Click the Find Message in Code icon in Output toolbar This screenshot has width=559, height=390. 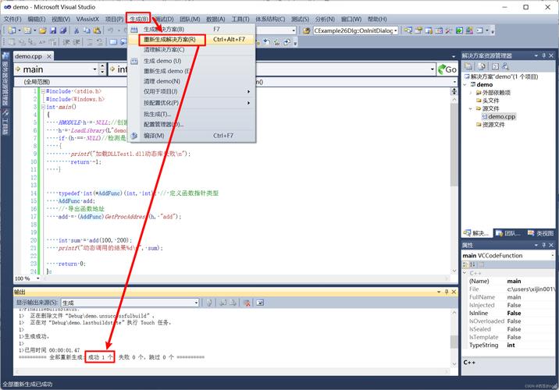coord(209,303)
